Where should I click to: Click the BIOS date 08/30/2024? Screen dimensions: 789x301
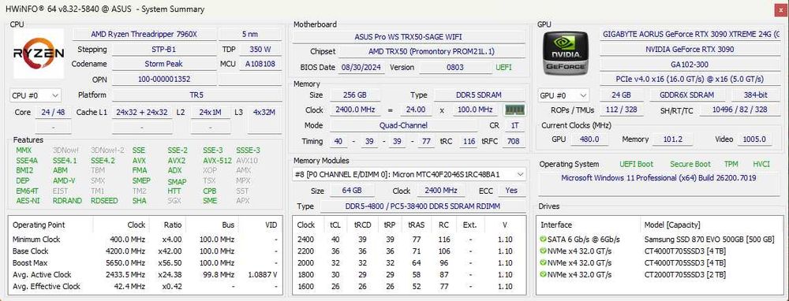(361, 67)
